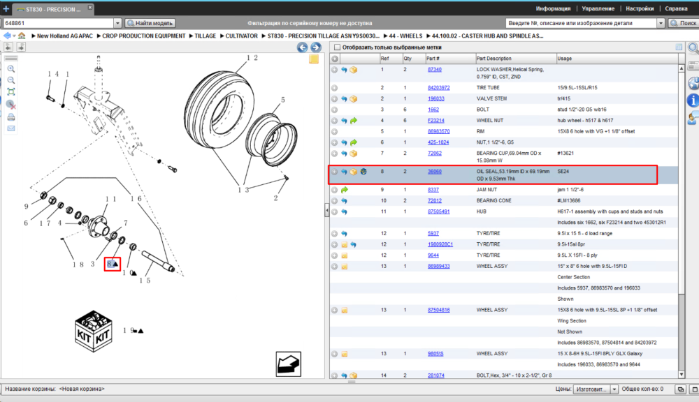Viewport: 699px width, 402px height.
Task: Print the parts diagram
Action: tap(11, 117)
